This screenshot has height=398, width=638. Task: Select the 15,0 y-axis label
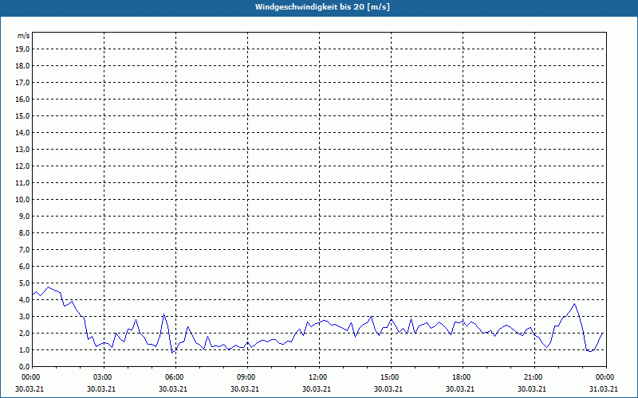click(x=22, y=115)
